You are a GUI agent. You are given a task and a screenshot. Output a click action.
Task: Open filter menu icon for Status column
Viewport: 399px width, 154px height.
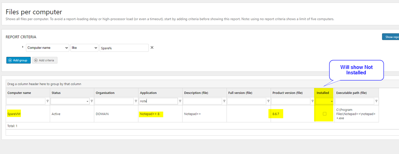(x=92, y=101)
